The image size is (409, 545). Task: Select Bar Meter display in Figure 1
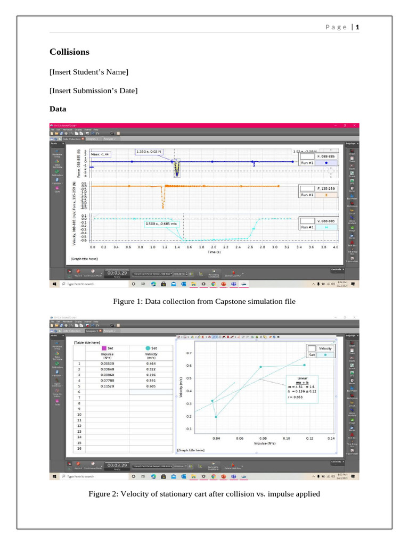coord(352,196)
